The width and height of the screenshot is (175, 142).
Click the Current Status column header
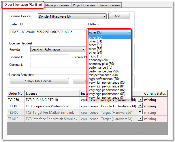[155, 94]
